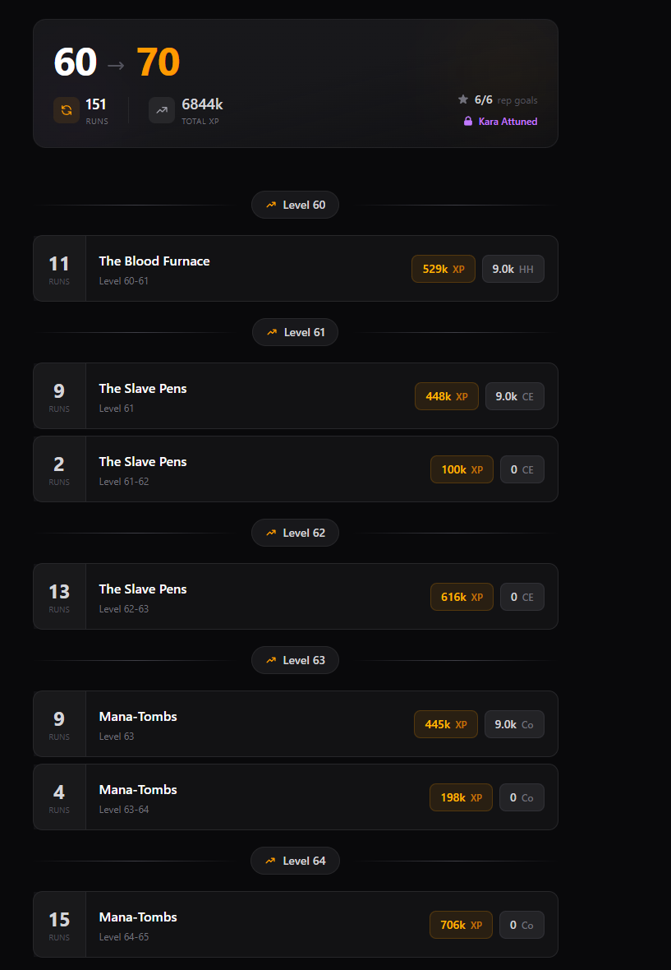The height and width of the screenshot is (970, 671).
Task: Click the purple lock icon
Action: tap(468, 122)
